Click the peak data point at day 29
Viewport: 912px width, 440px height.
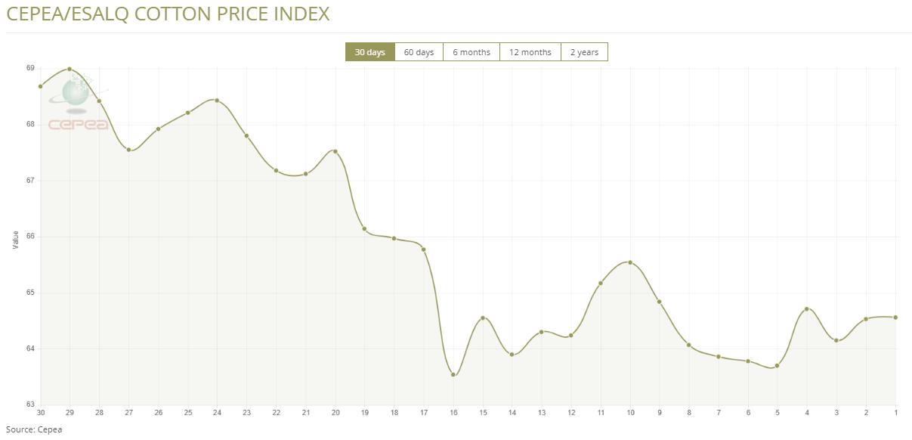click(x=70, y=69)
